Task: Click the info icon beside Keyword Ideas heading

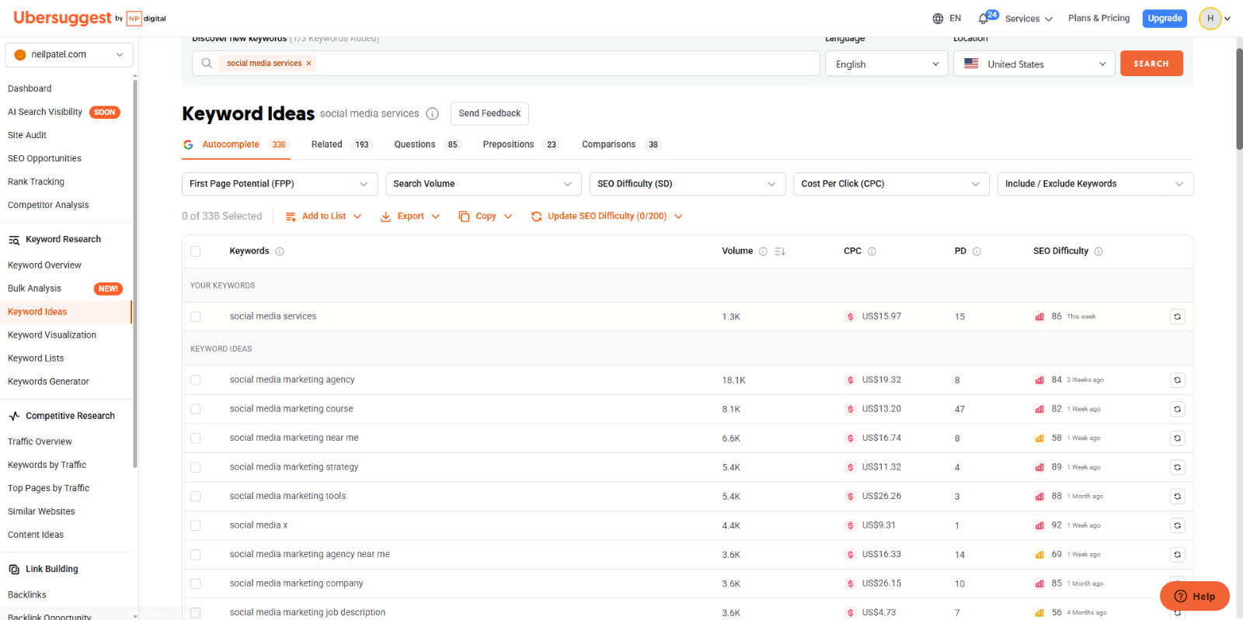Action: tap(433, 114)
